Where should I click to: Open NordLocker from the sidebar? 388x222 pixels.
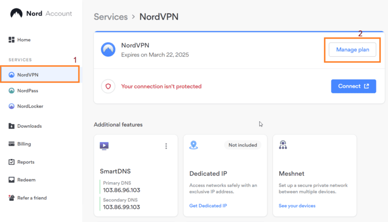coord(29,106)
